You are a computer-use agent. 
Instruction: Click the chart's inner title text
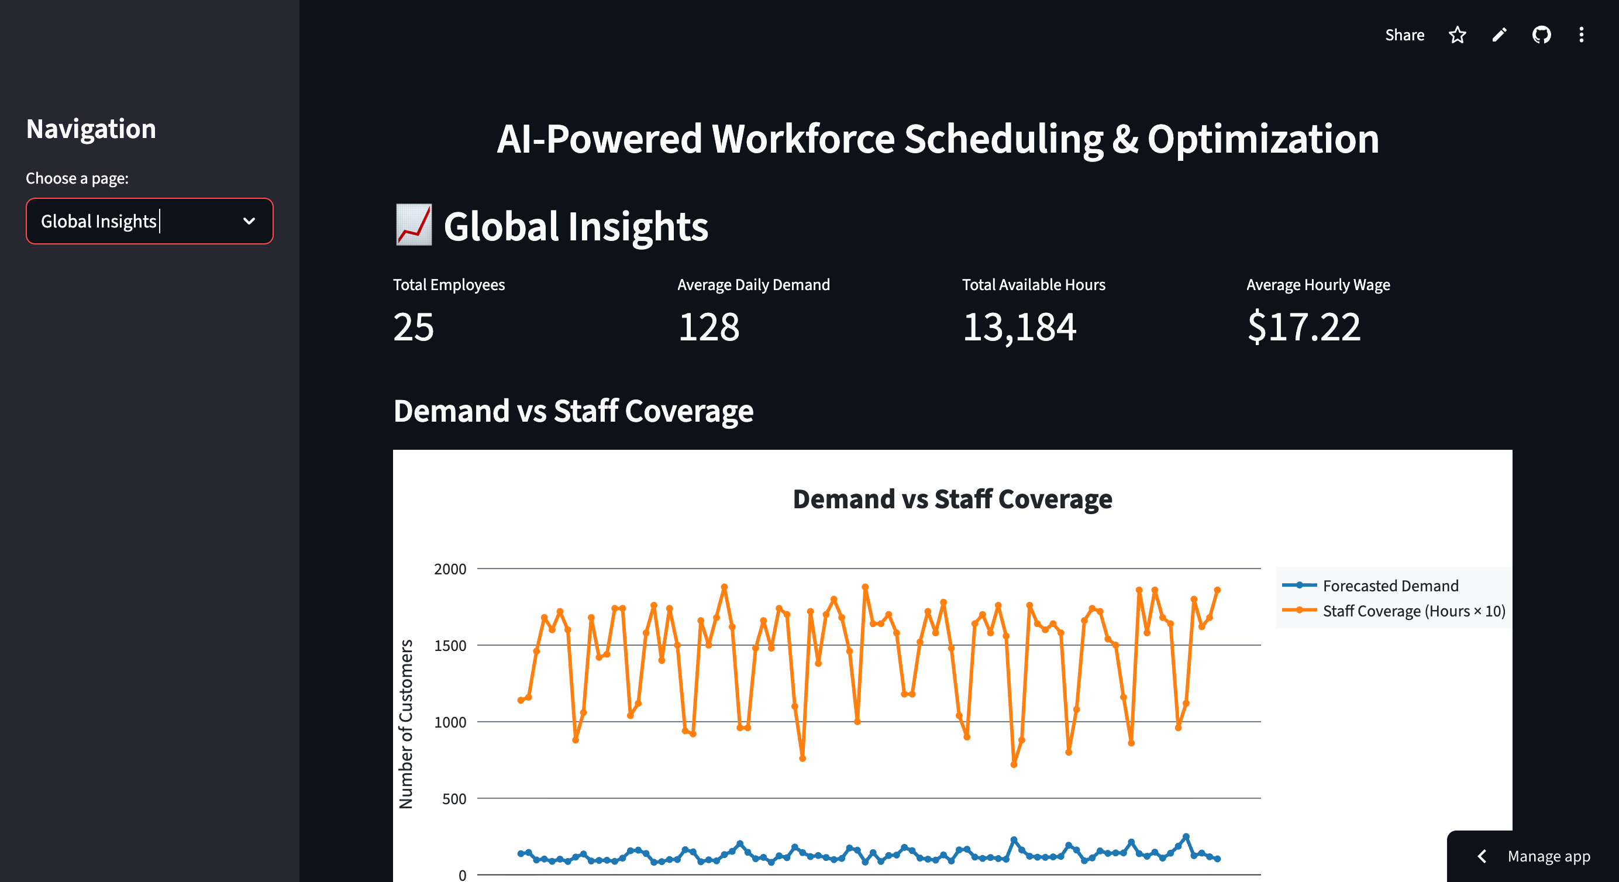click(952, 499)
